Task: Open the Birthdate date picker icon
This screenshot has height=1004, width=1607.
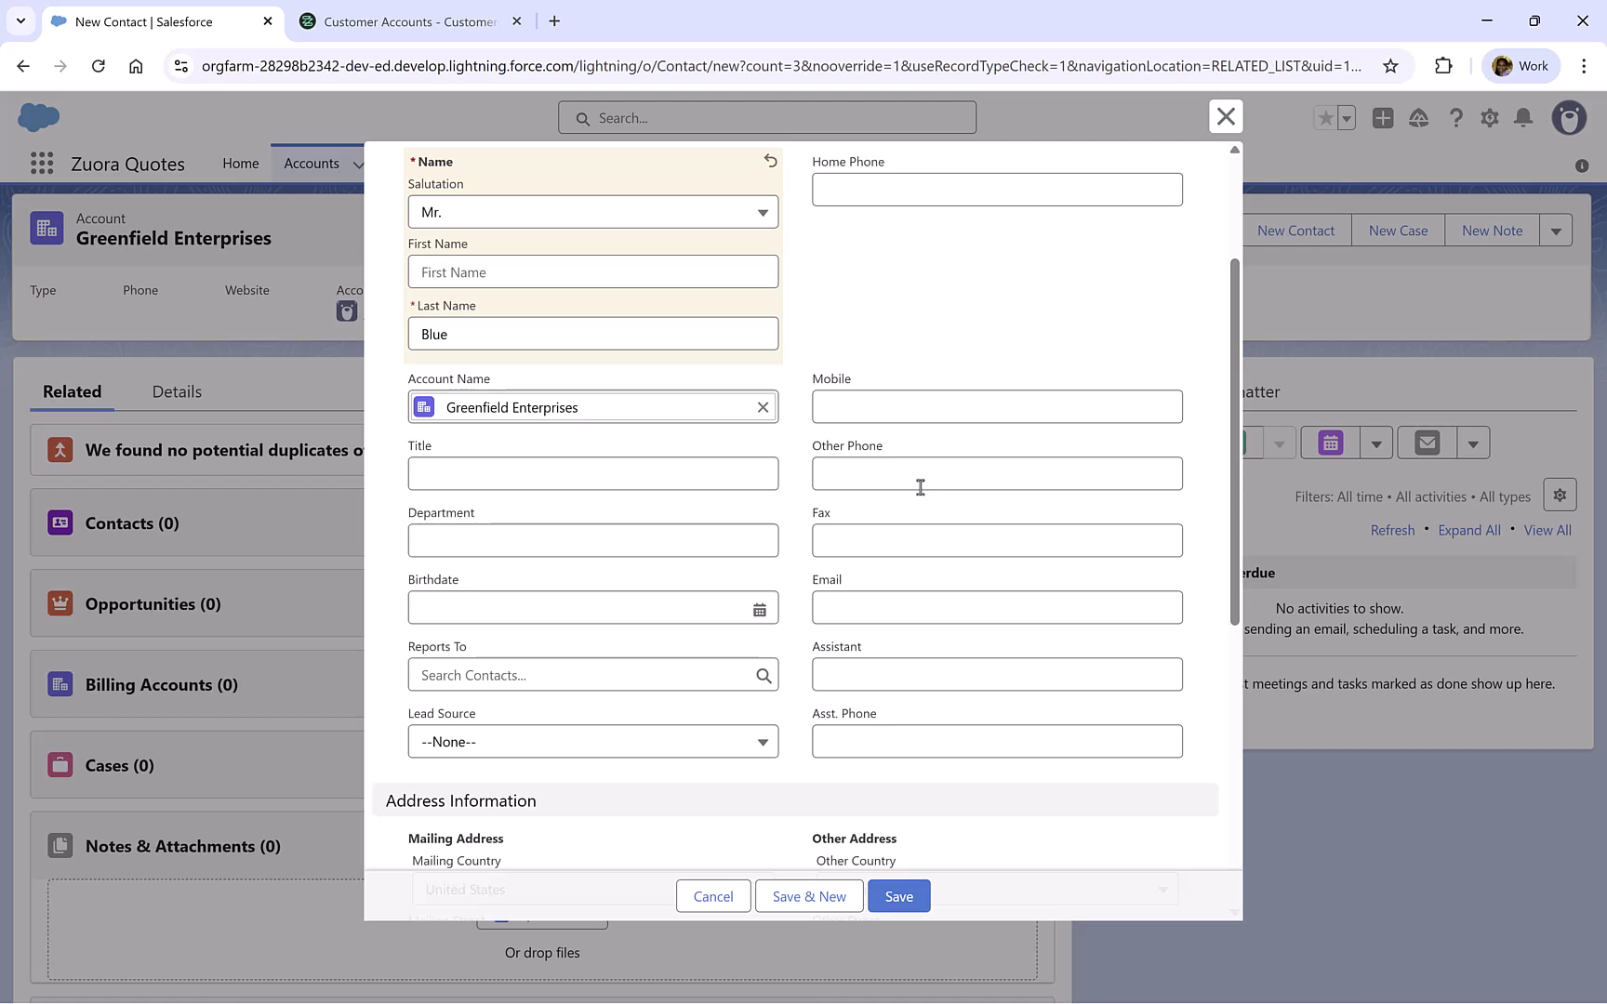Action: tap(760, 608)
